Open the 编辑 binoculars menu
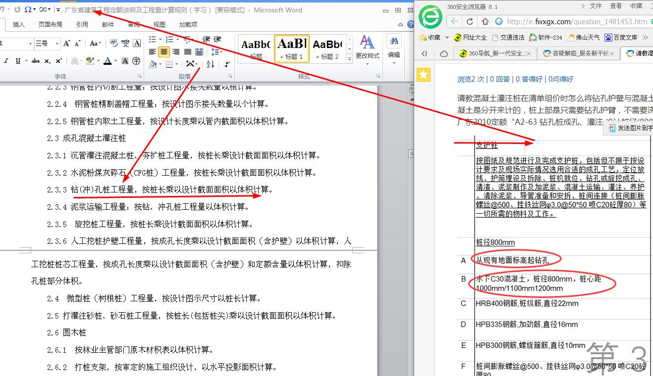The image size is (653, 376). 394,49
